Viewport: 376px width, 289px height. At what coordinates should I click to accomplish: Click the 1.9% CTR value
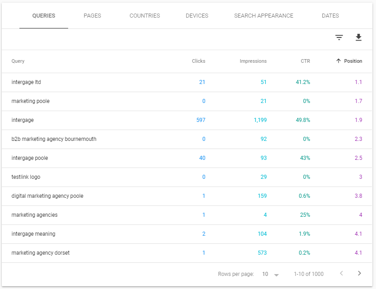click(x=304, y=234)
